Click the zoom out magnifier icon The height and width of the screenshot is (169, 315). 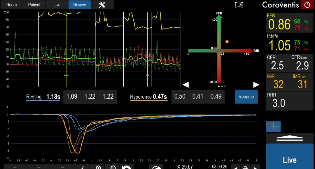[x=113, y=167]
